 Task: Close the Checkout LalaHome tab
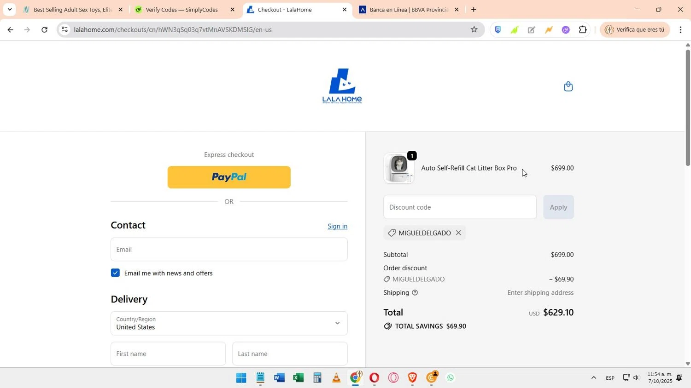(344, 9)
